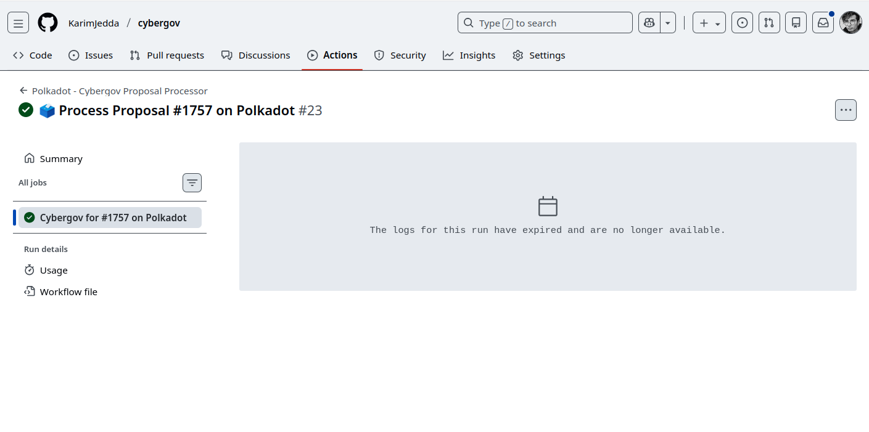Expand the create new plus dropdown

click(709, 23)
